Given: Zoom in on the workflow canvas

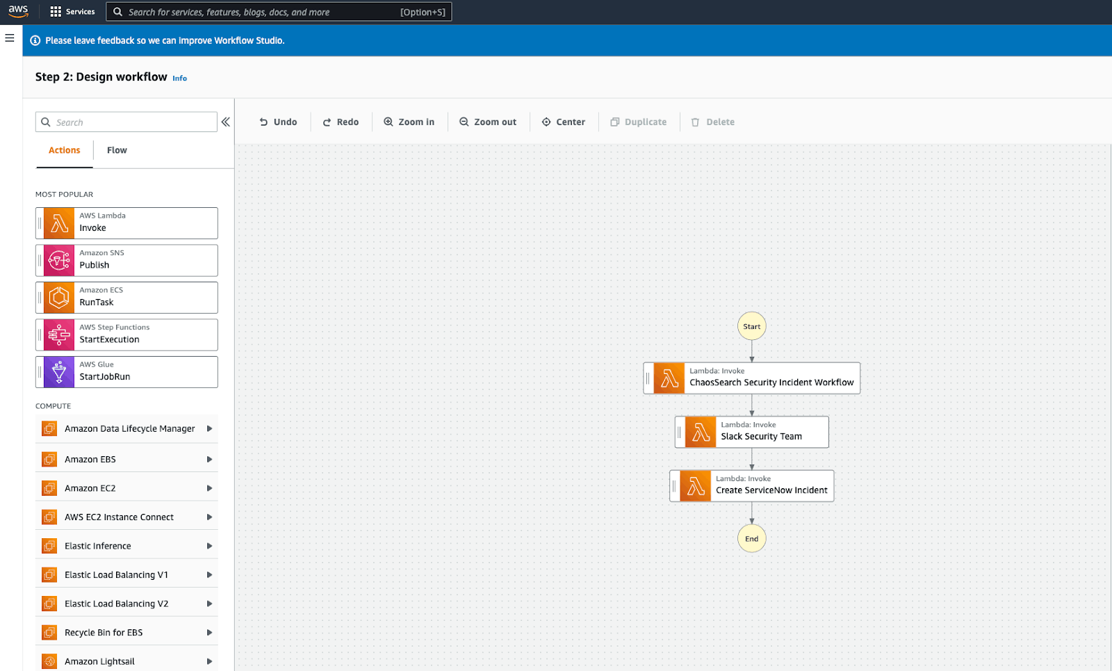Looking at the screenshot, I should click(409, 122).
